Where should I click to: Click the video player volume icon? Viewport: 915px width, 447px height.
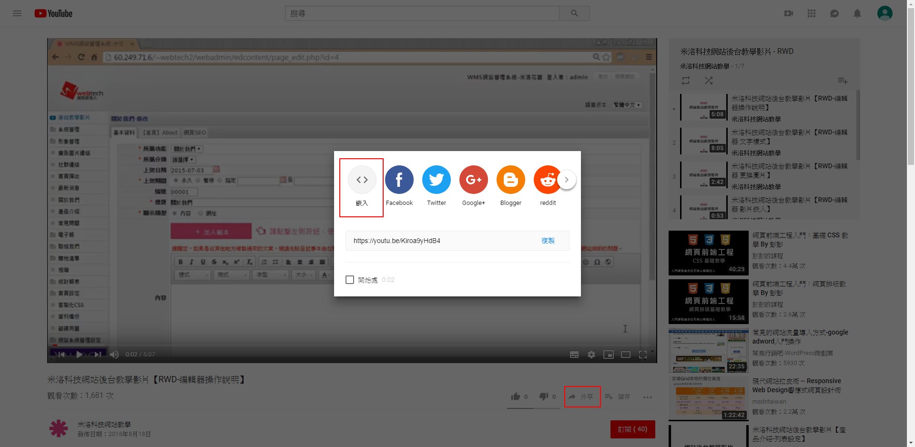point(114,355)
